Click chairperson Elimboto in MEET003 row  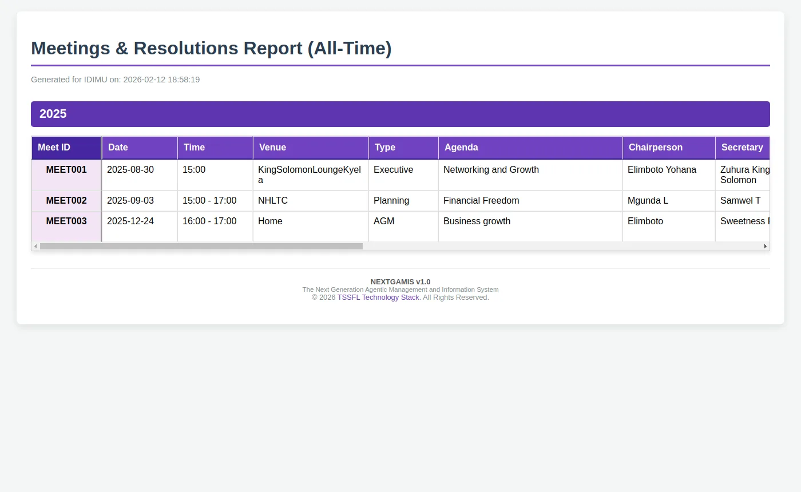645,221
